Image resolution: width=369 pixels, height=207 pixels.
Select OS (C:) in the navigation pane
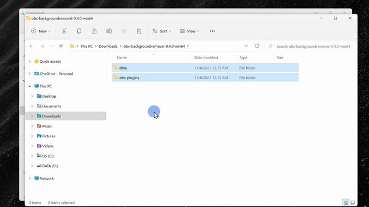pyautogui.click(x=48, y=156)
